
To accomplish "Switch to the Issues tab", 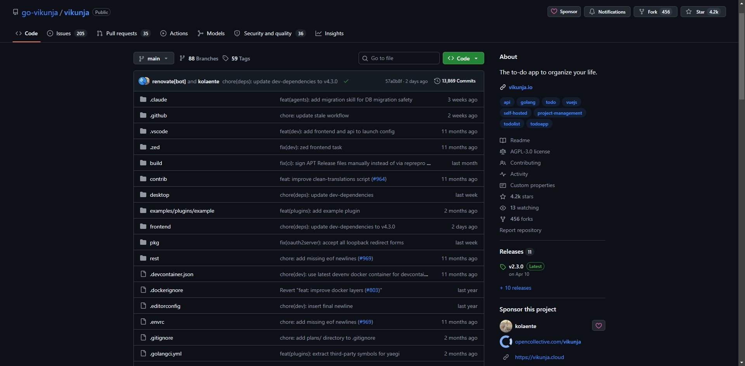I will [x=66, y=33].
